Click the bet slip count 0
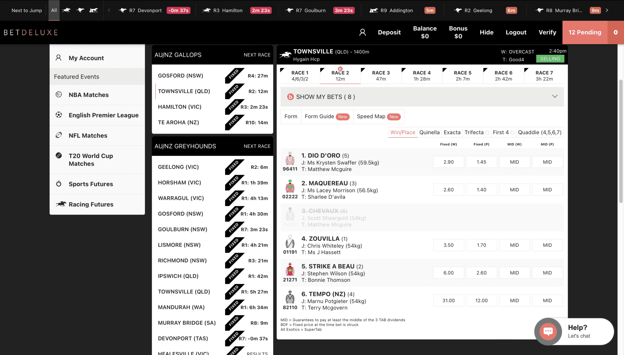Image resolution: width=624 pixels, height=355 pixels. tap(615, 32)
